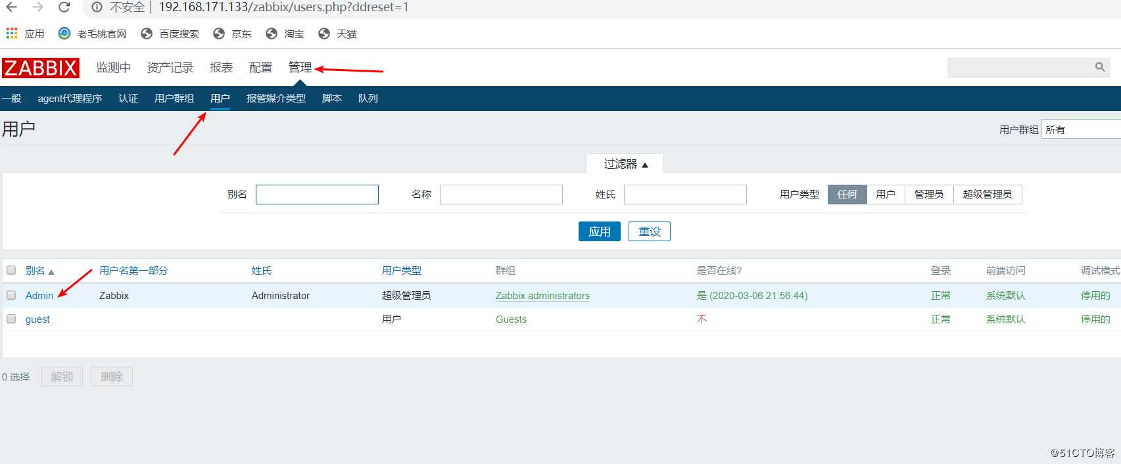The width and height of the screenshot is (1121, 464).
Task: Go to 报警媒介类型 submenu
Action: (x=276, y=99)
